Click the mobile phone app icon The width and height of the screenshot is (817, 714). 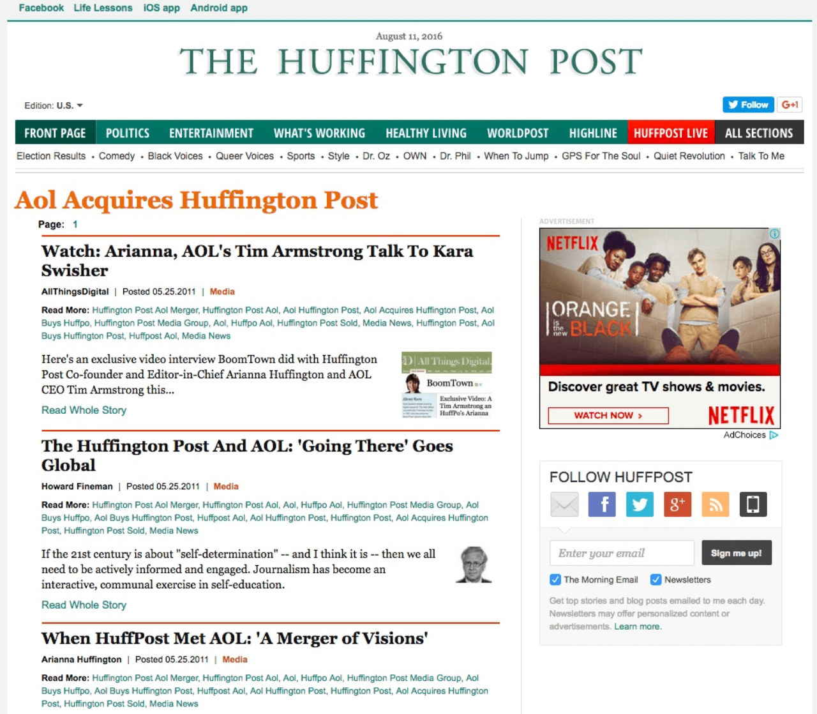[x=753, y=505]
